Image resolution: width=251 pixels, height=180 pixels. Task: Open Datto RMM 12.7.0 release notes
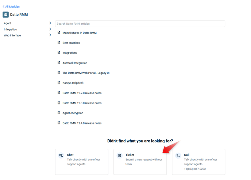point(82,93)
